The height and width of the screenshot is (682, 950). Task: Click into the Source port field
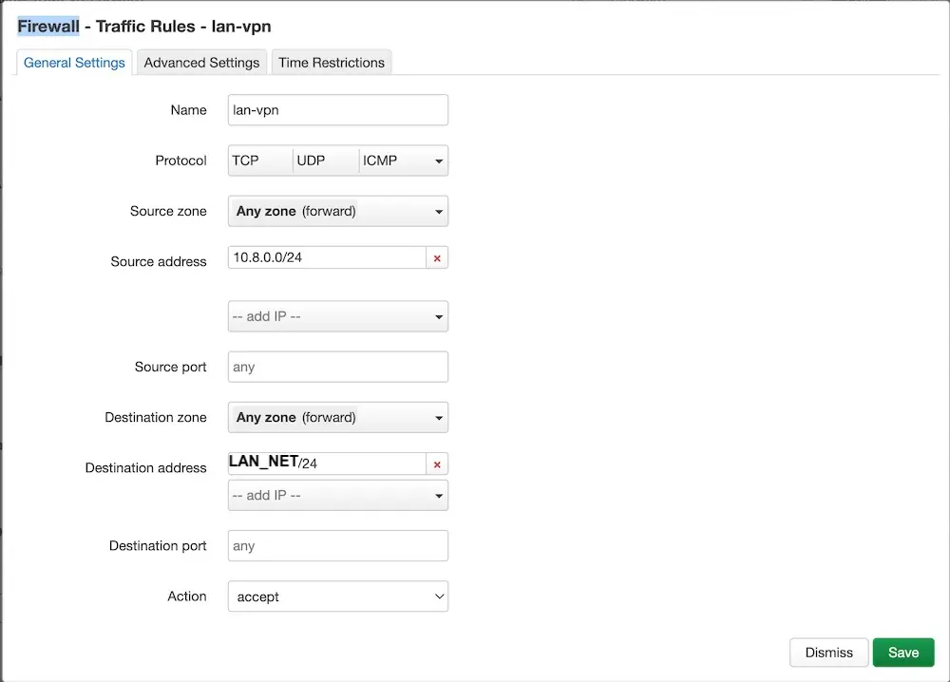point(338,367)
